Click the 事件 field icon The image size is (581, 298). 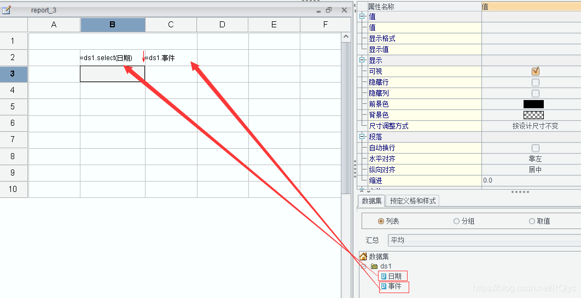click(x=384, y=286)
